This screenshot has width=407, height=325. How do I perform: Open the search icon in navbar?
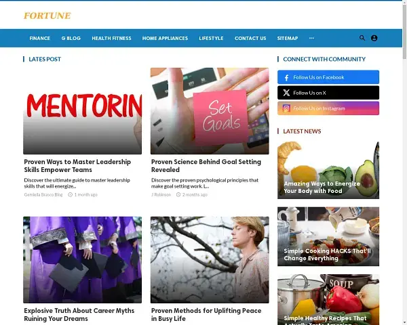[x=362, y=38]
